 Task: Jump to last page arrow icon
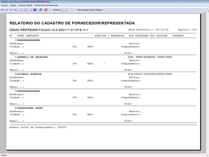click(x=15, y=10)
